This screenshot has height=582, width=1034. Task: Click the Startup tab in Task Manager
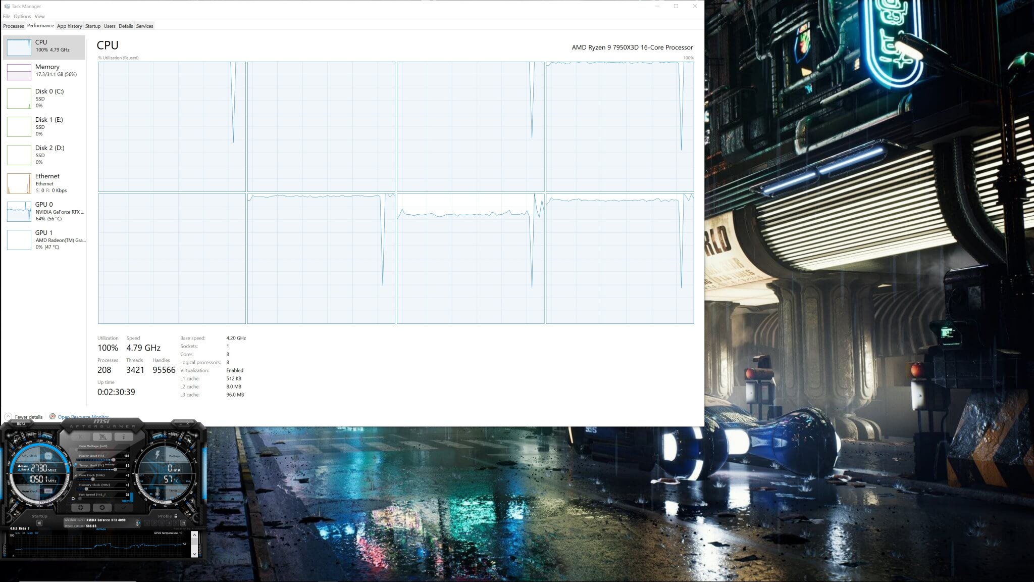92,26
